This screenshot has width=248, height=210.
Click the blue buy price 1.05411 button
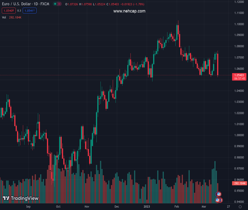point(30,11)
